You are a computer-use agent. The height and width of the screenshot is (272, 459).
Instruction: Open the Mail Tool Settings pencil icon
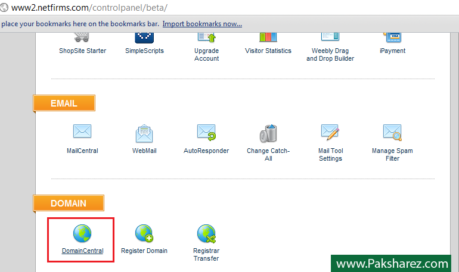330,132
